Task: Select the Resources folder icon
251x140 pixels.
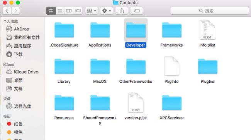Action: point(64,103)
